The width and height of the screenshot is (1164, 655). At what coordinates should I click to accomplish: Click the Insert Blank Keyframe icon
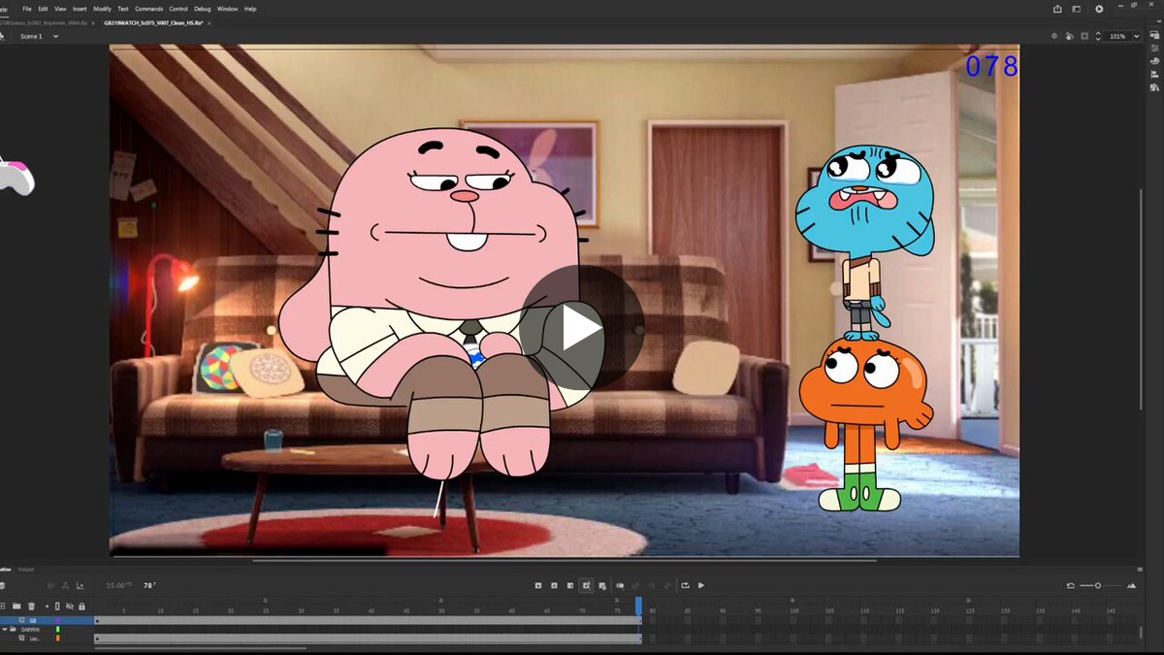click(x=554, y=585)
